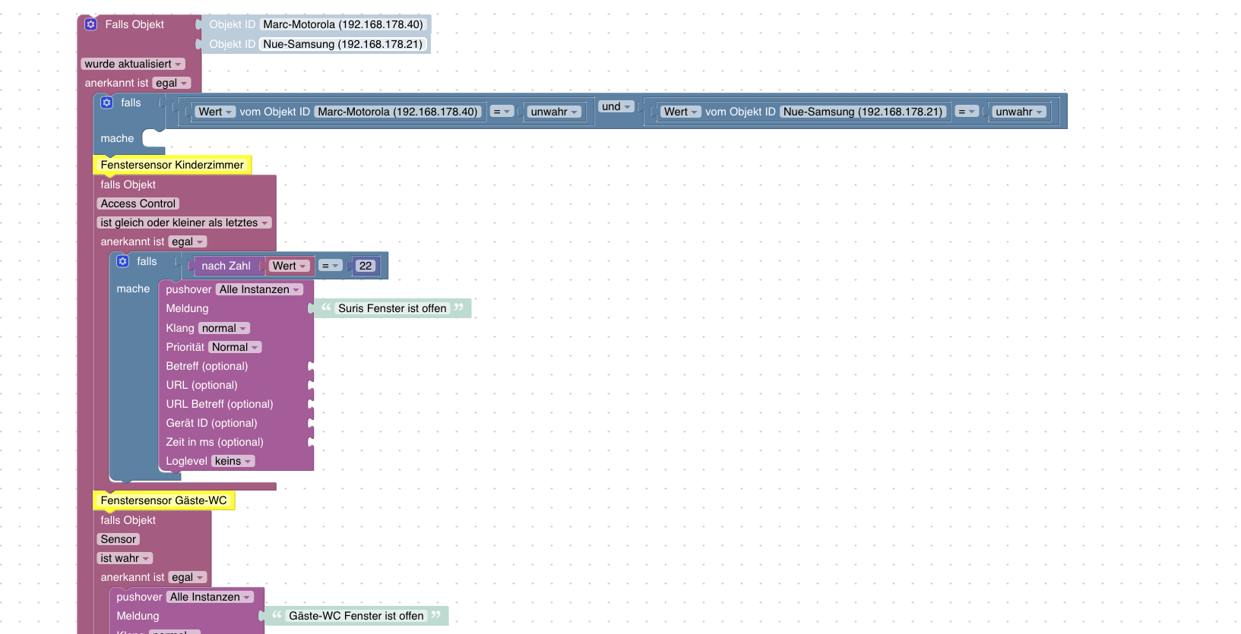Open the gear settings on the top Falls Objekt block
1241x634 pixels.
tap(91, 24)
